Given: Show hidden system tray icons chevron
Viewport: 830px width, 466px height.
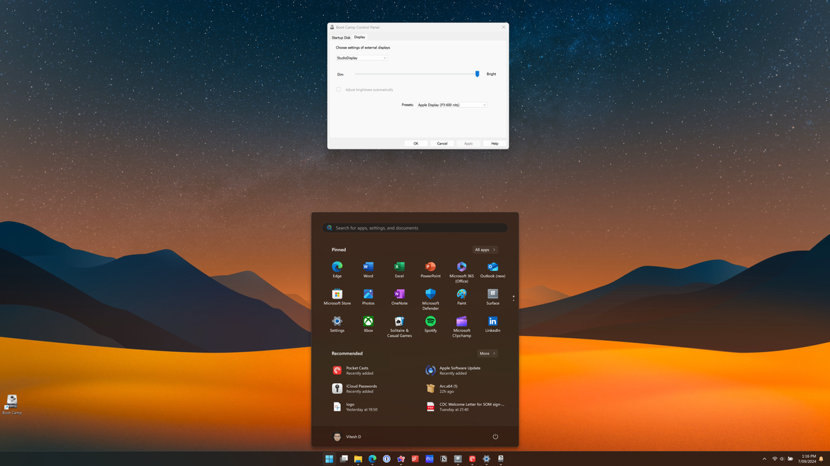Looking at the screenshot, I should point(764,459).
